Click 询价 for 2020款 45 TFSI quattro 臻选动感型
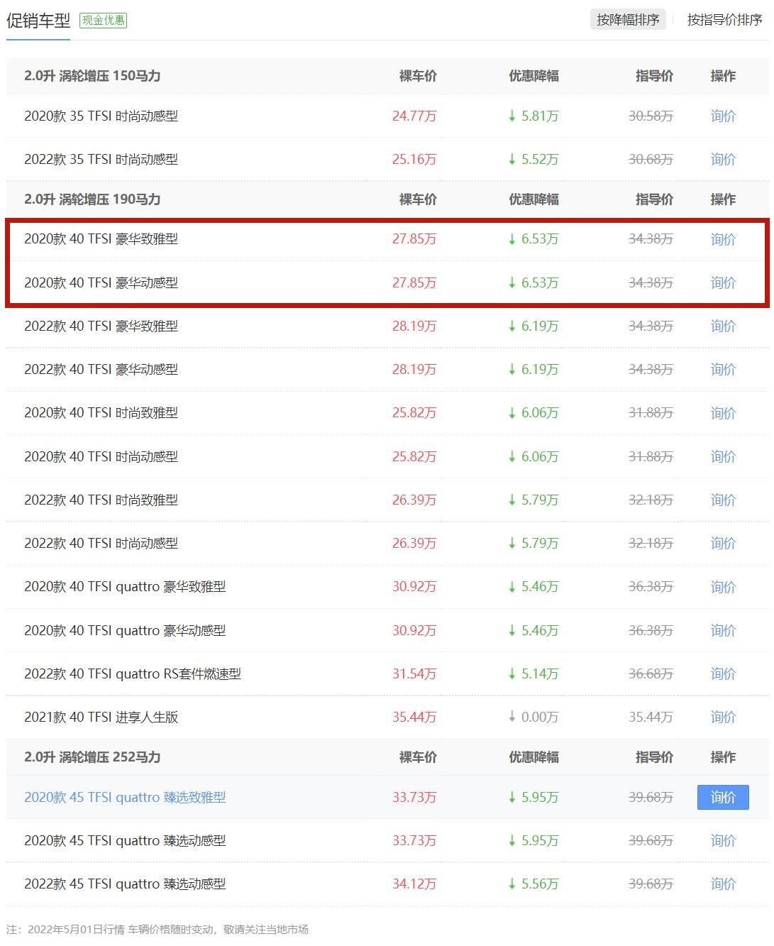Image resolution: width=774 pixels, height=946 pixels. click(723, 841)
